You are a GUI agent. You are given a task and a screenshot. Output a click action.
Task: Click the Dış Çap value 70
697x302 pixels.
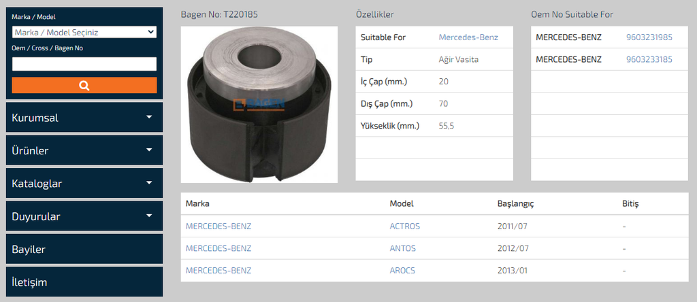[443, 104]
